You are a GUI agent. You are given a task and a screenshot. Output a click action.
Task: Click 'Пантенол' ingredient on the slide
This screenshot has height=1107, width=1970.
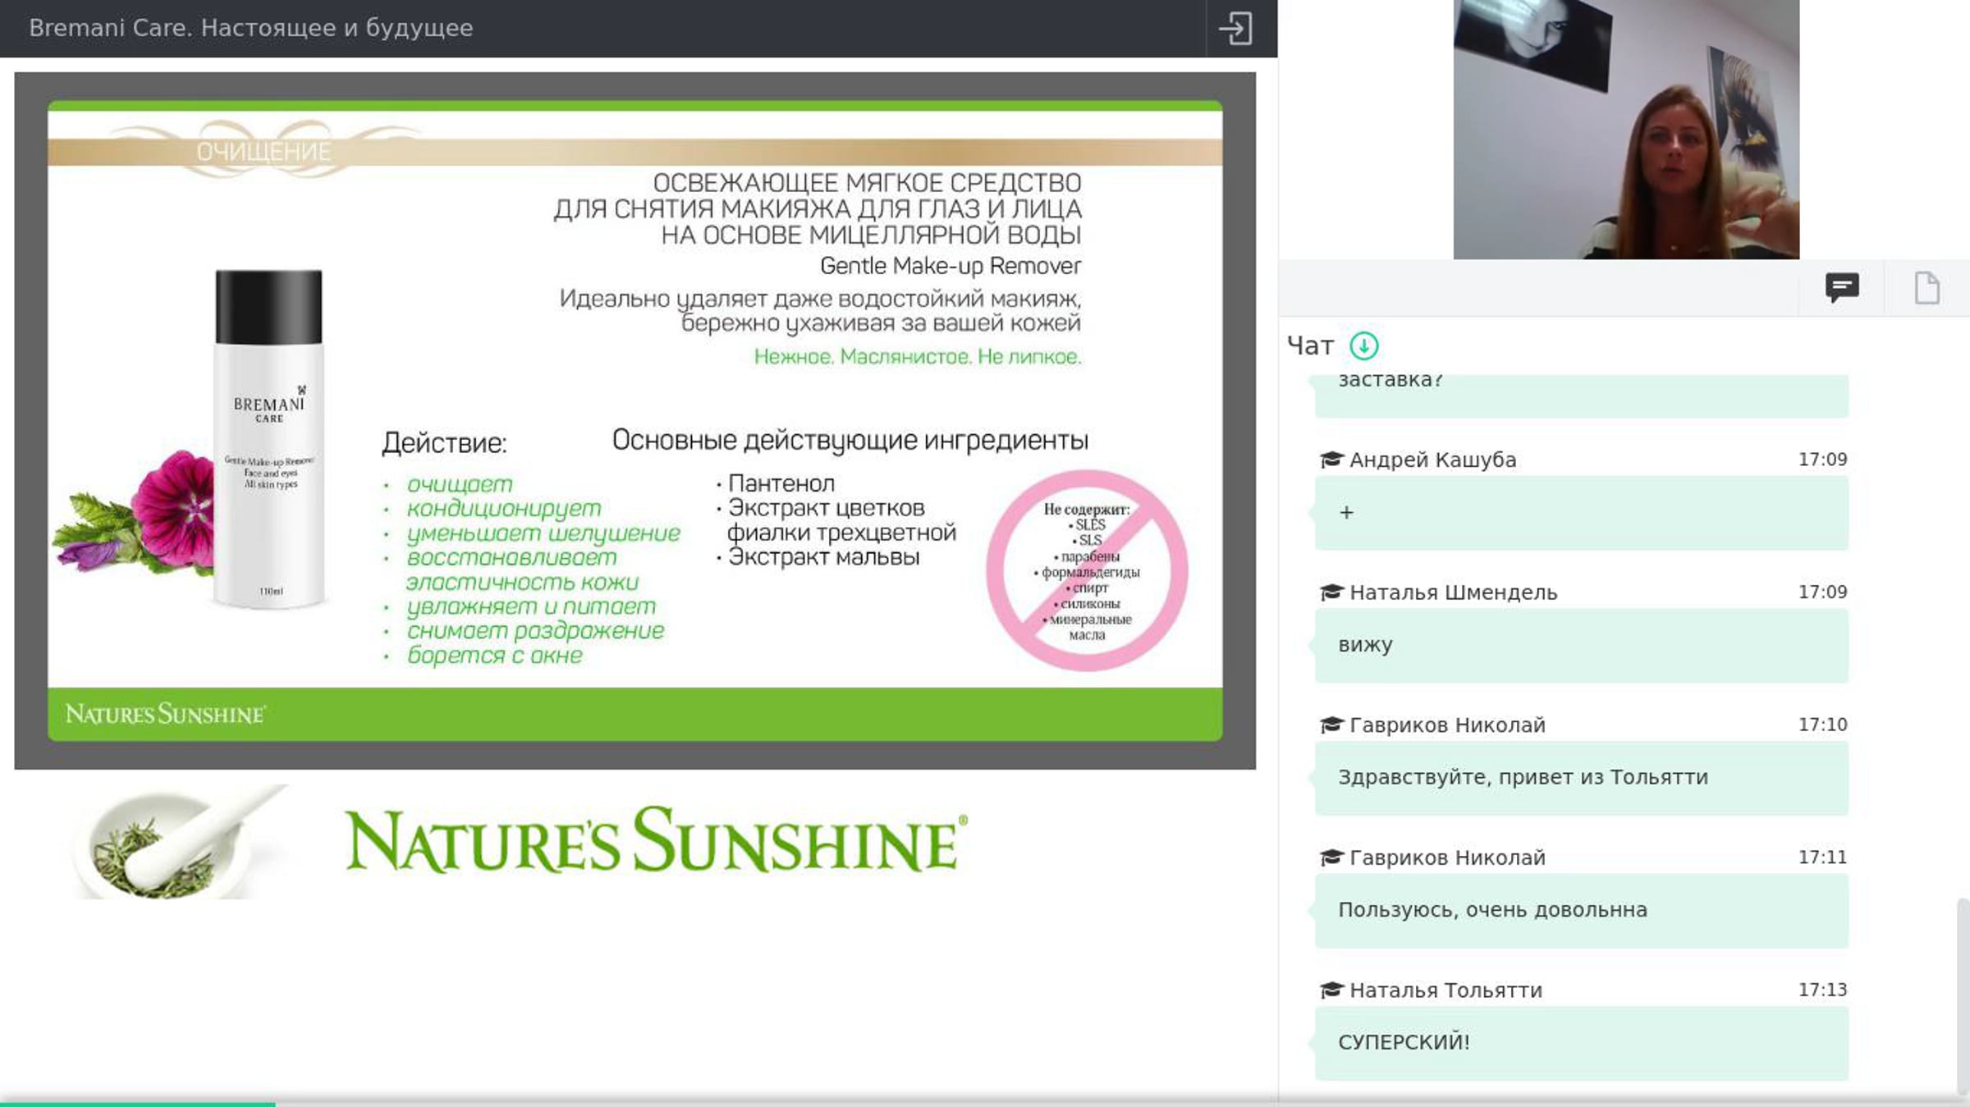click(x=781, y=483)
